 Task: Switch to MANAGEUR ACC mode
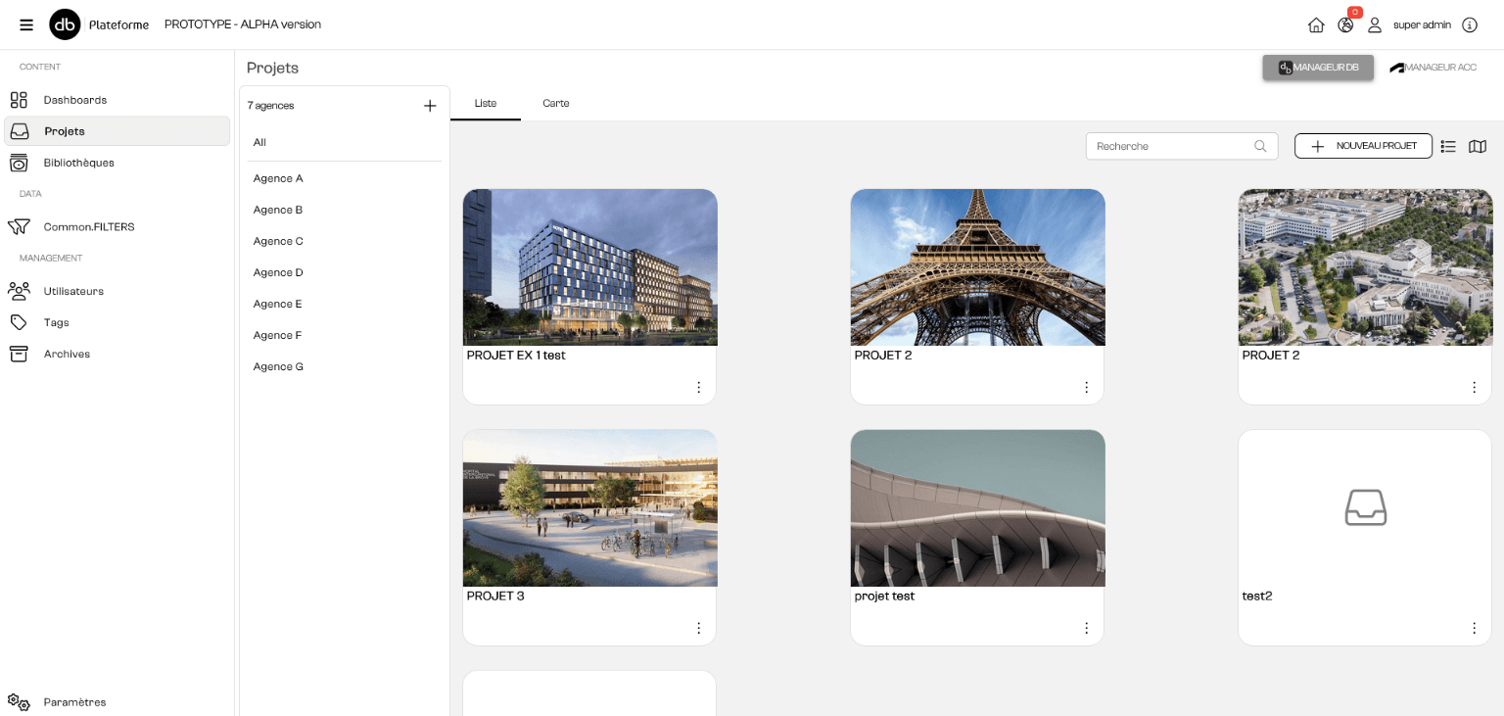(x=1433, y=68)
